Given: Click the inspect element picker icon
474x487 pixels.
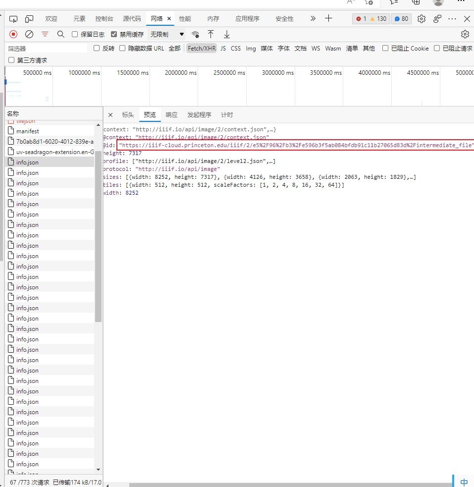Looking at the screenshot, I should [x=13, y=19].
